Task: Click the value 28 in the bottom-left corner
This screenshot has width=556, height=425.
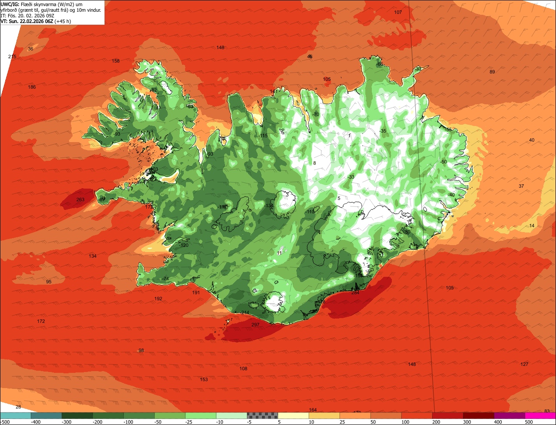Action: tap(18, 407)
